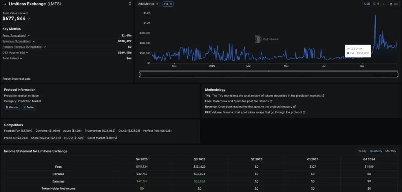Switch income statement to Quarterly
Screen dimensions: 402x192
pyautogui.click(x=376, y=151)
